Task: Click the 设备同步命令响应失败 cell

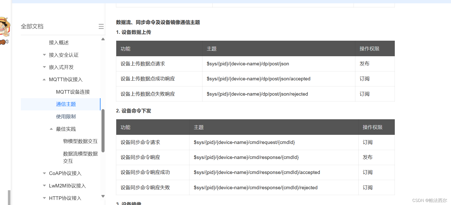Action: [153, 187]
